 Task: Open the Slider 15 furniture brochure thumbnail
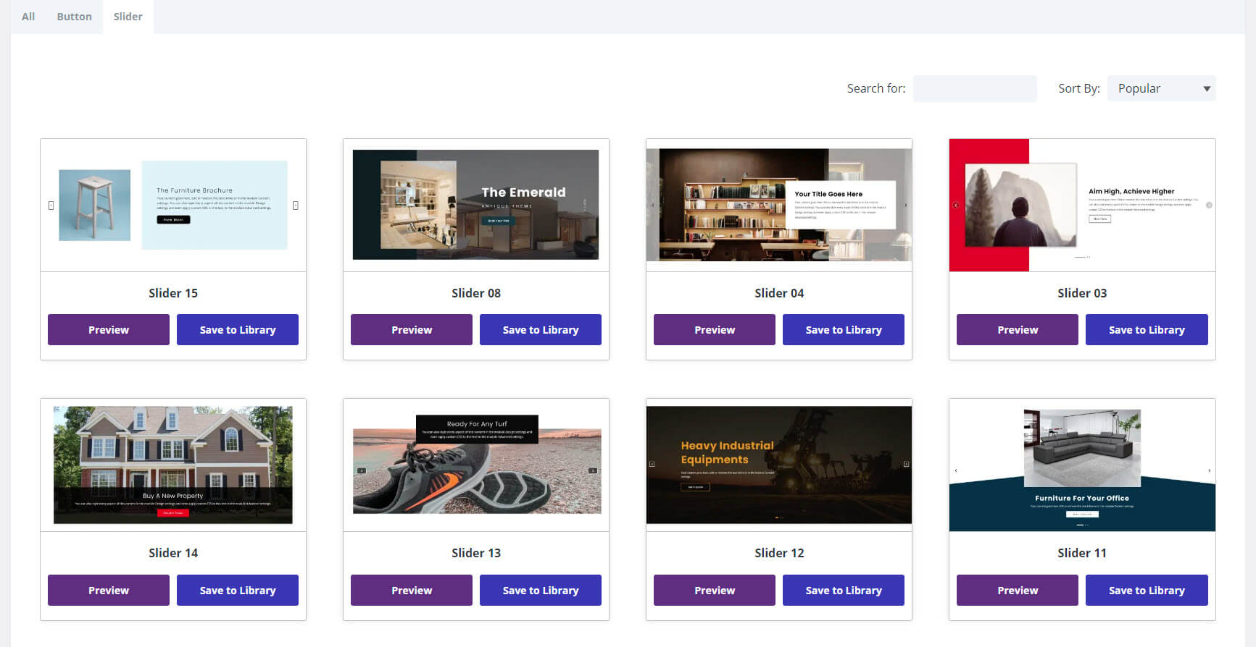tap(173, 205)
